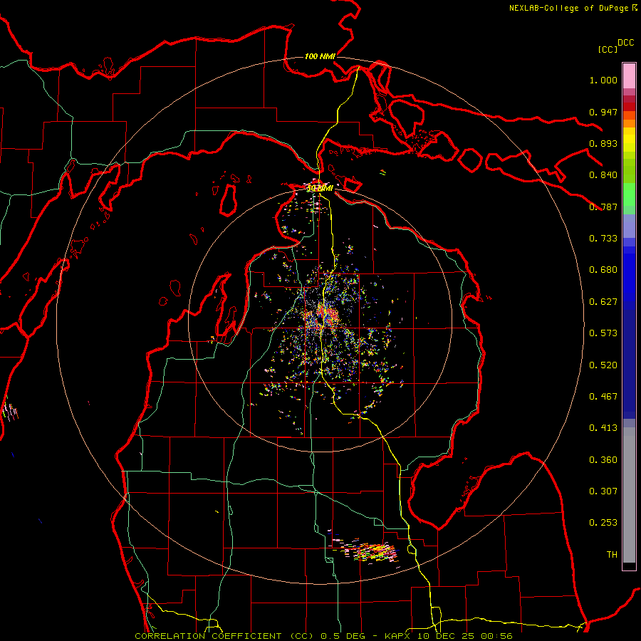Select the 0.947 scale value
641x641 pixels.
(603, 112)
